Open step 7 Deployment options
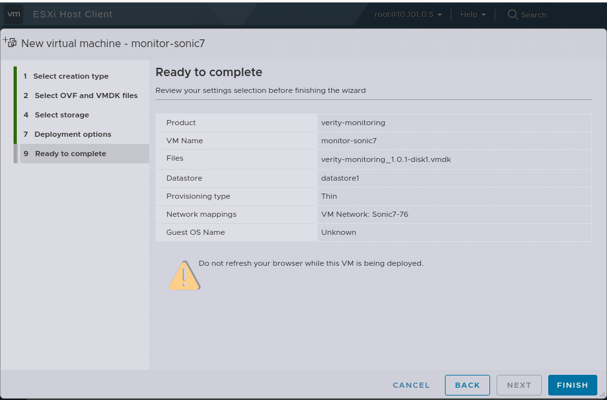Screen dimensions: 607x400 pyautogui.click(x=73, y=134)
